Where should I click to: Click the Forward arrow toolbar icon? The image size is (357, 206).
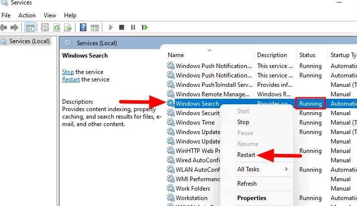[14, 27]
